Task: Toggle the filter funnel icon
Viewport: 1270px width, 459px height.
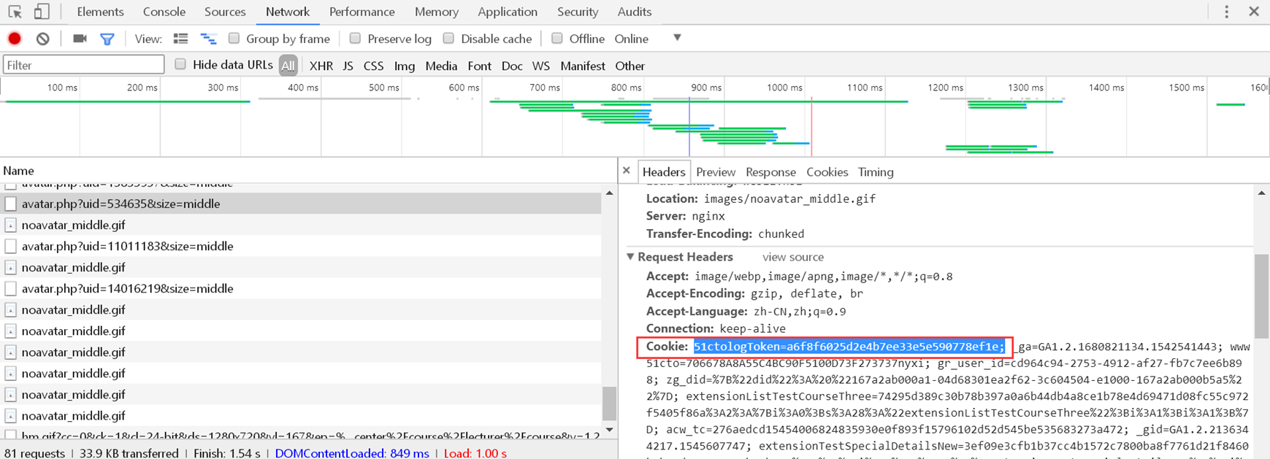Action: pos(107,39)
